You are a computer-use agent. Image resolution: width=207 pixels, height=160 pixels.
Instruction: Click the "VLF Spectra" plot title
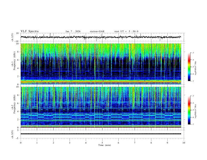pos(30,31)
